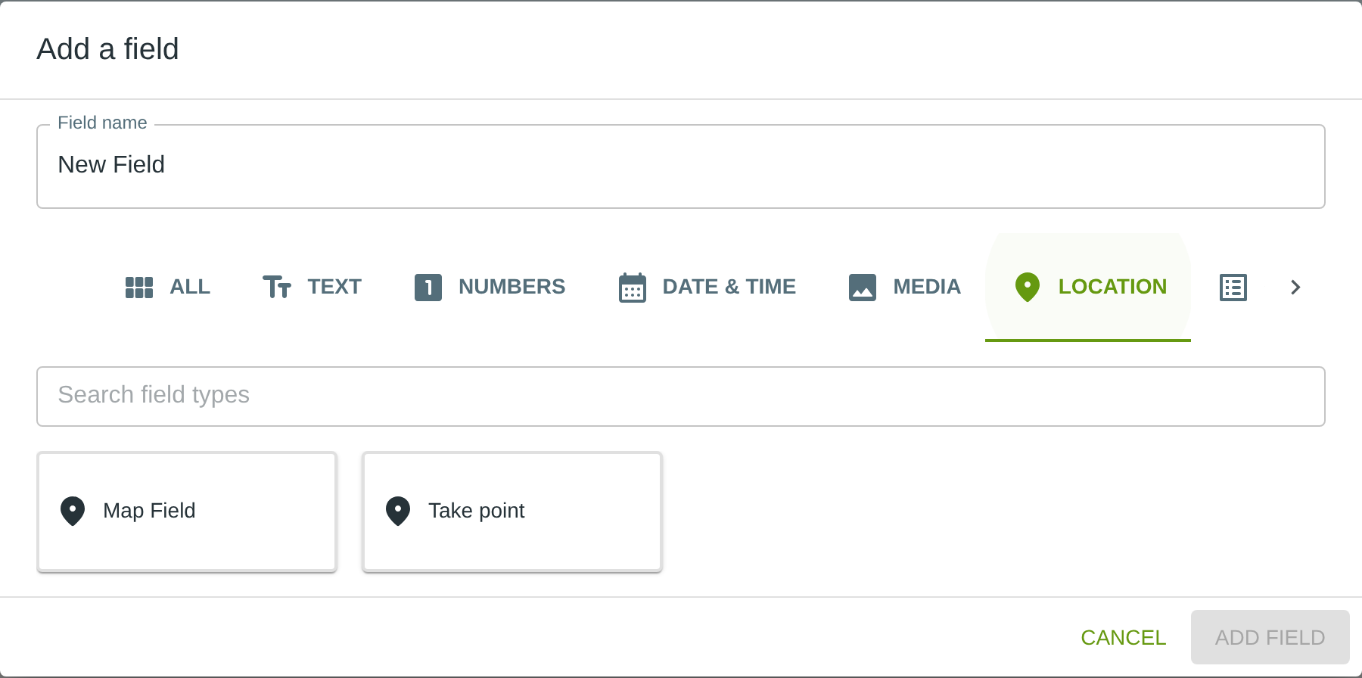Click the pin icon on Take point
The height and width of the screenshot is (678, 1362).
pyautogui.click(x=398, y=511)
